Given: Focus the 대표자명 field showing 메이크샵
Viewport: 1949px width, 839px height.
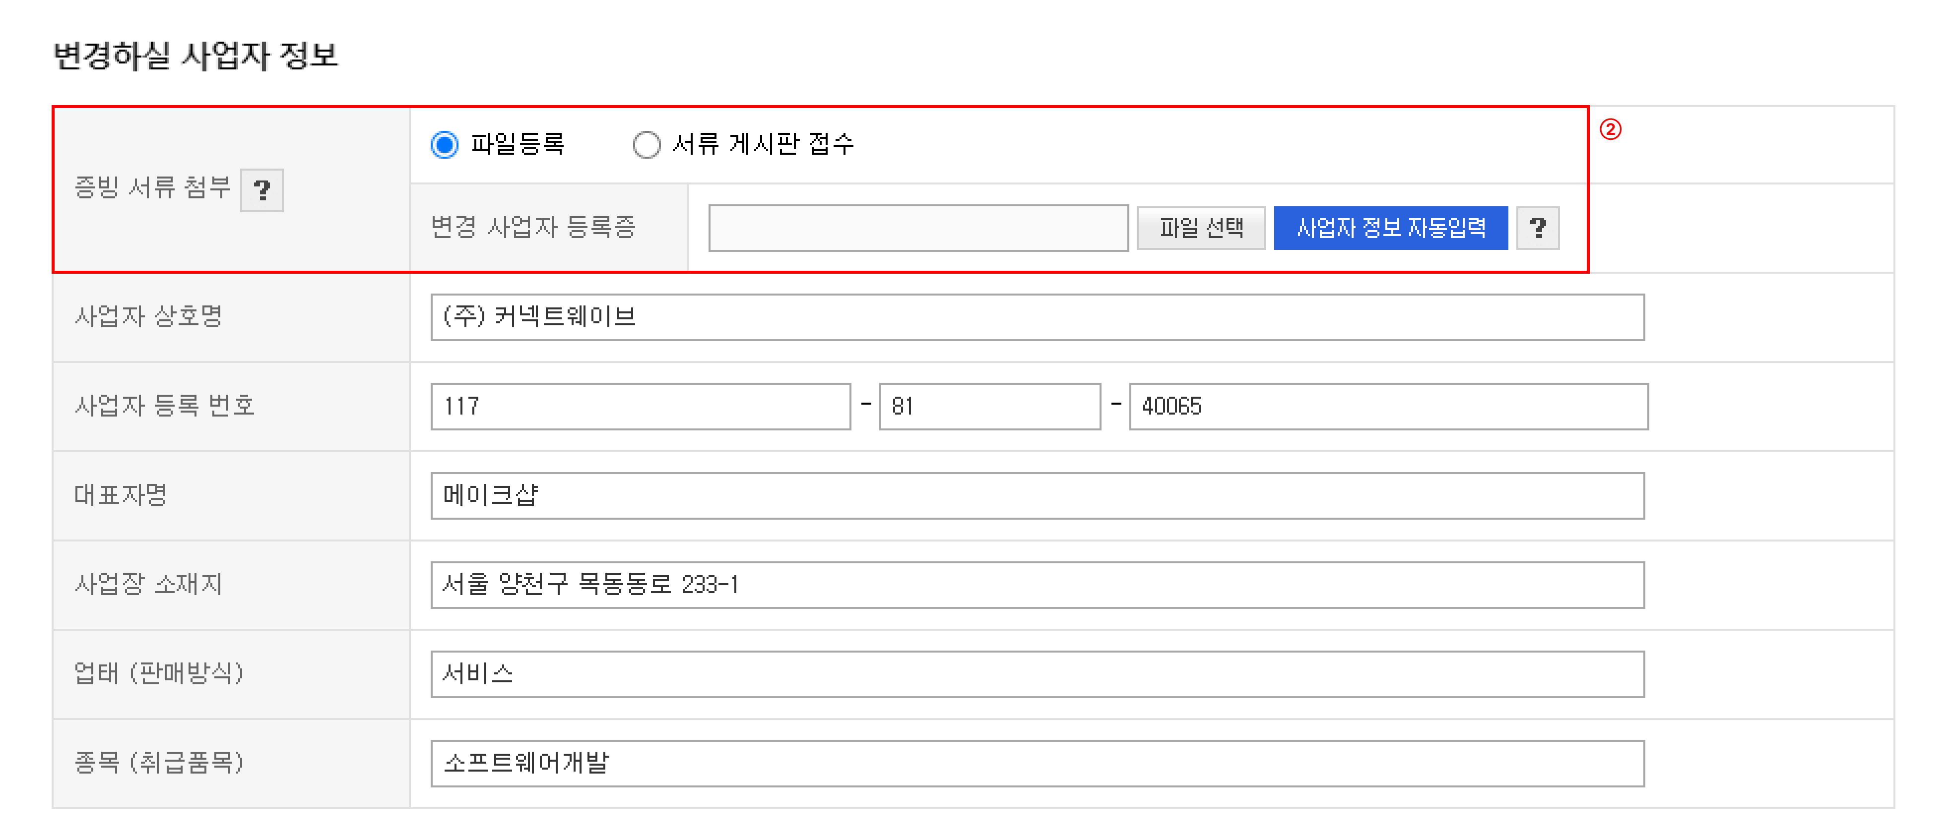Looking at the screenshot, I should [x=1037, y=495].
